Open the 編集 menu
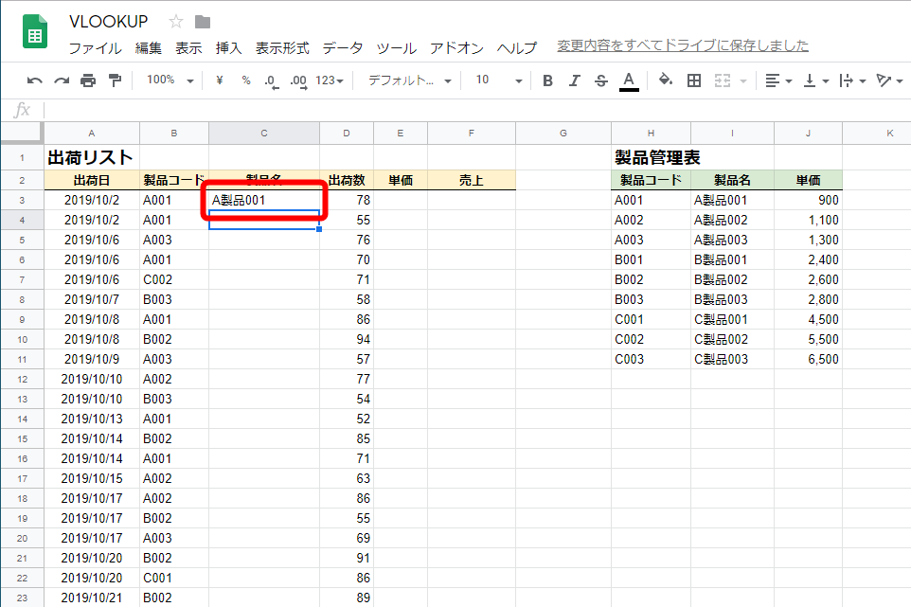Image resolution: width=911 pixels, height=607 pixels. tap(148, 48)
